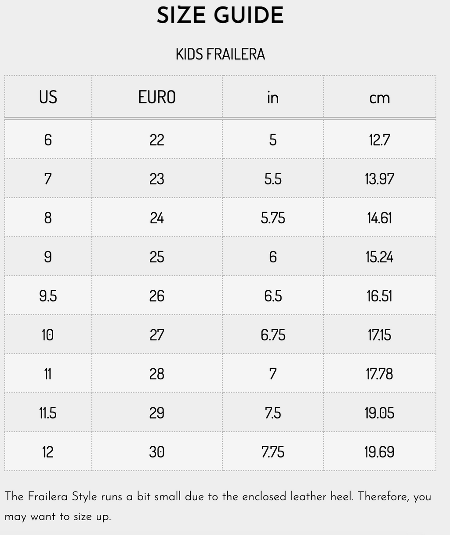Image resolution: width=450 pixels, height=535 pixels.
Task: Click the 16.51 cm value
Action: coord(379,296)
